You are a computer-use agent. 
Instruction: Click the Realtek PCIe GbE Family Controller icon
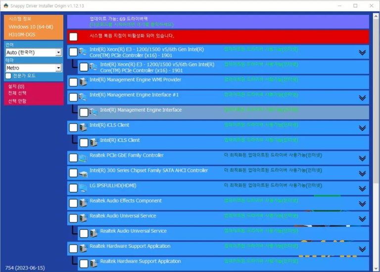(83, 158)
